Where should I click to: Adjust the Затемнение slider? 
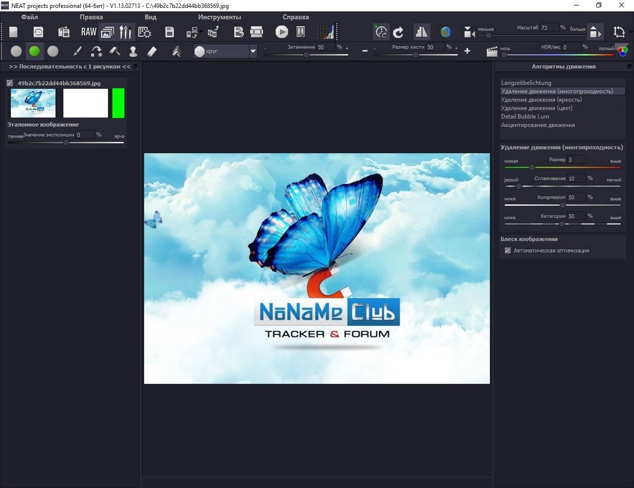306,55
